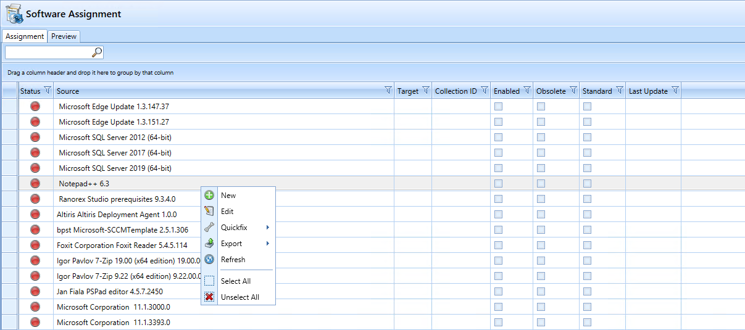This screenshot has width=745, height=330.
Task: Toggle Standard checkbox for PSPad editor row
Action: click(587, 291)
